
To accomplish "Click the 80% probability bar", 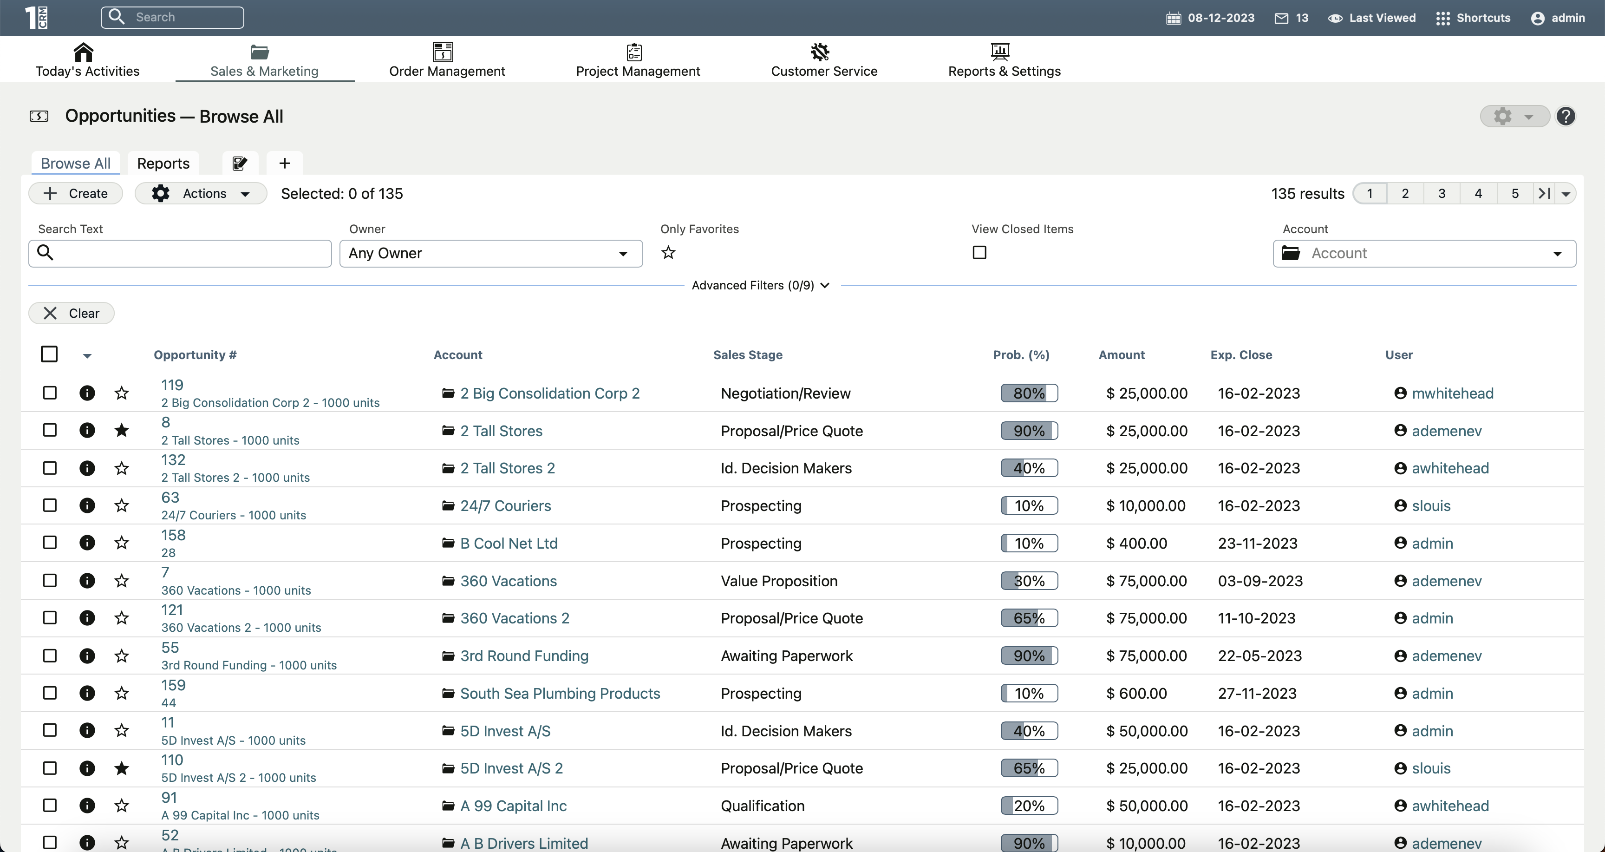I will point(1029,393).
